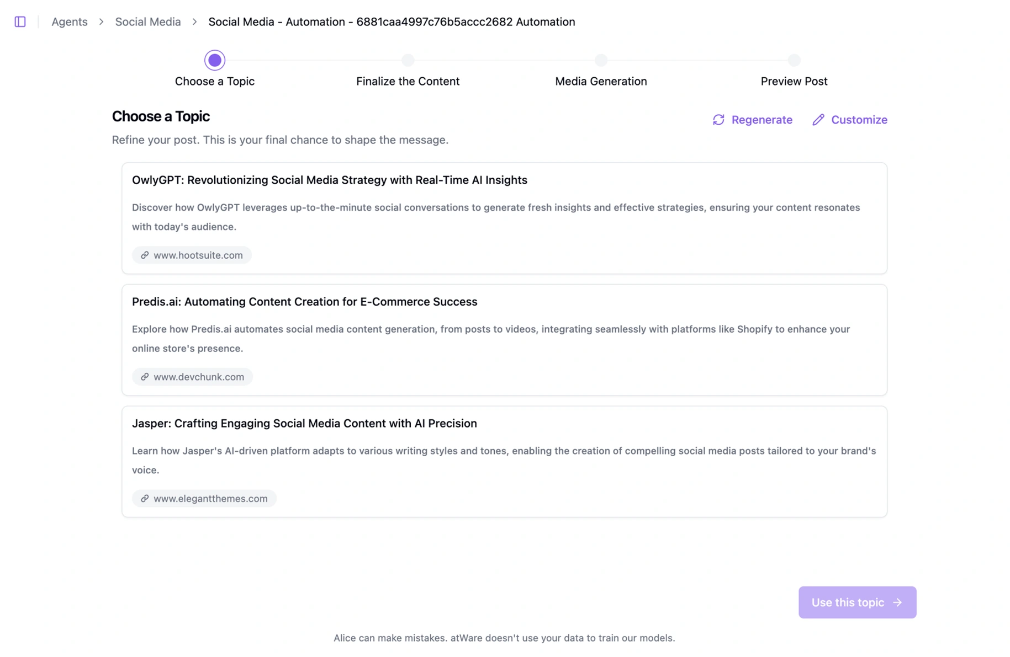
Task: Open Agents in the breadcrumb
Action: pos(70,22)
